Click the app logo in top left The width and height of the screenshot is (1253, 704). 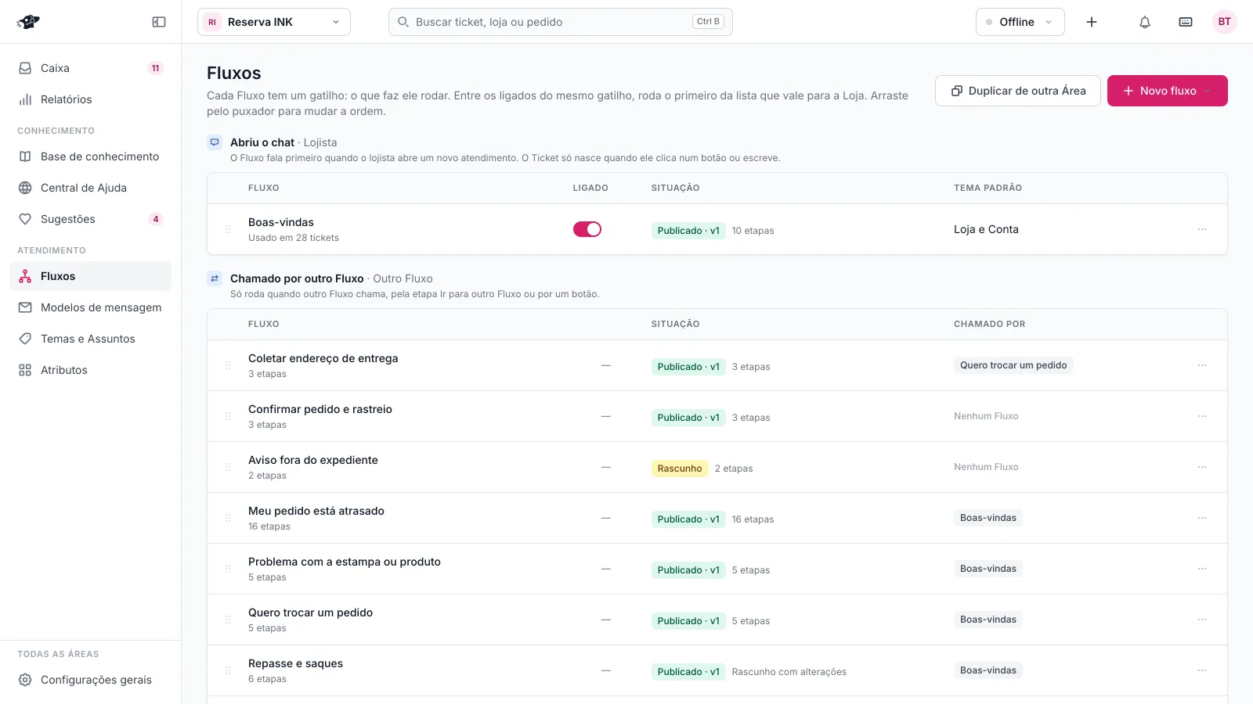pos(28,22)
